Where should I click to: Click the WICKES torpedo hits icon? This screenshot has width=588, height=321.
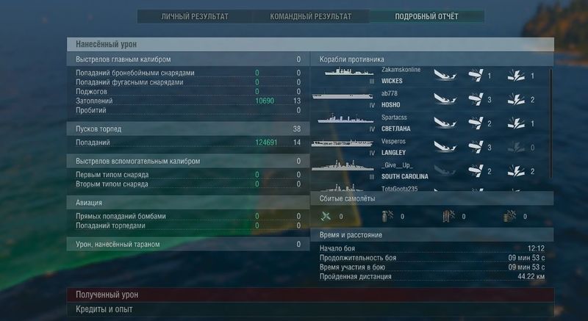(x=476, y=75)
